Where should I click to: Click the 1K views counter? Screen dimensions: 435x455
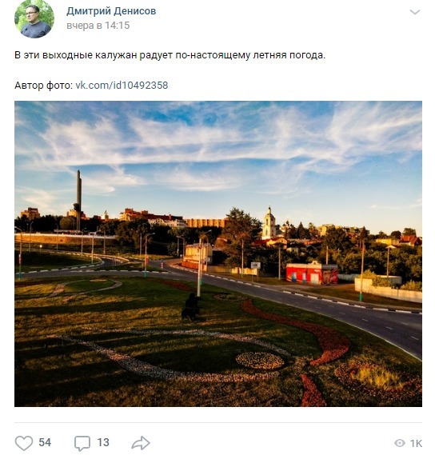416,443
